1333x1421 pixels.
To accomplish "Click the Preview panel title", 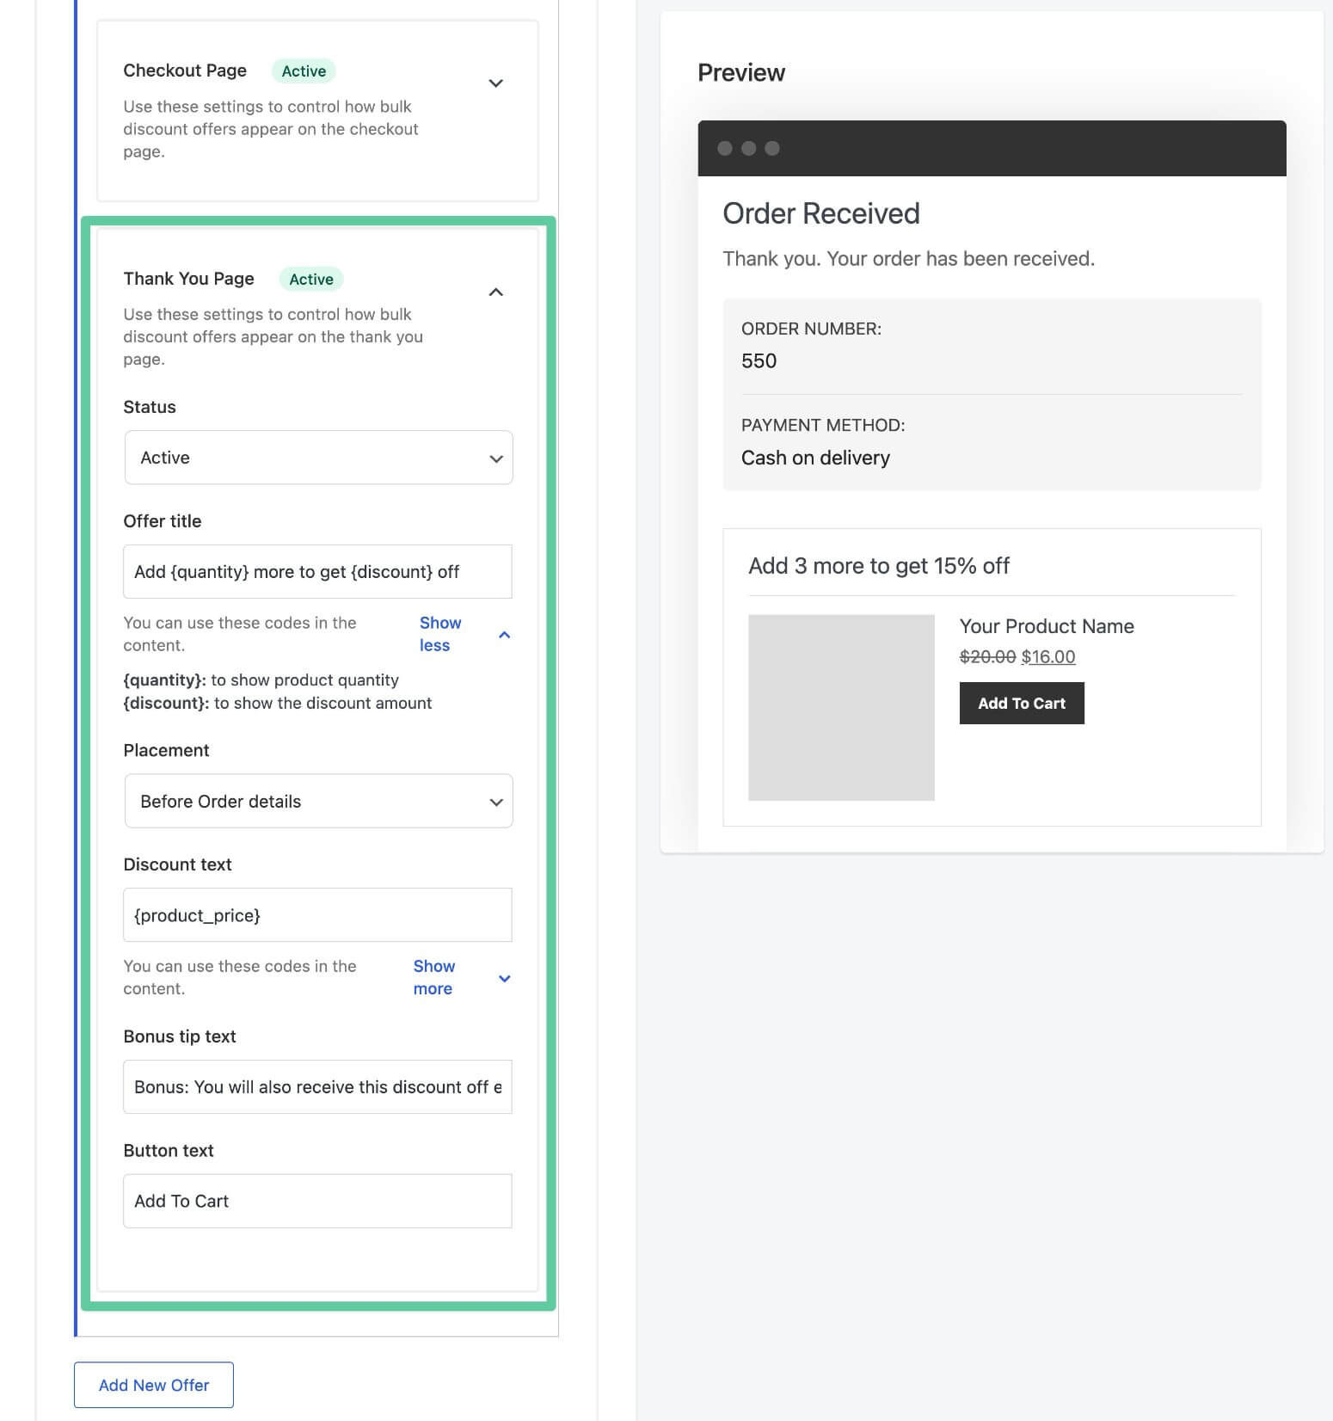I will pos(741,73).
